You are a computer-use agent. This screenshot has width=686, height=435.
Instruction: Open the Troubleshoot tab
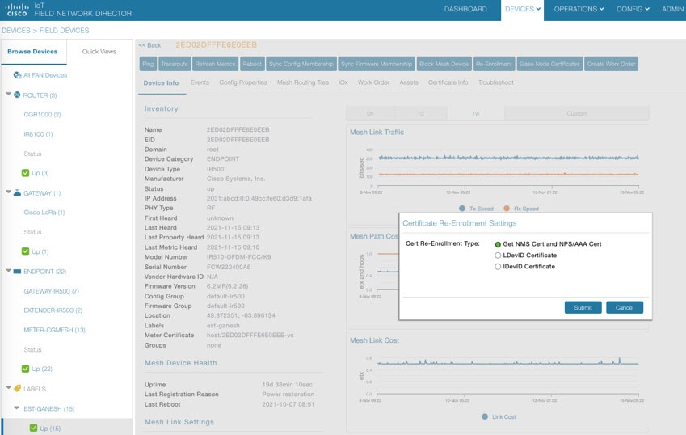point(495,82)
